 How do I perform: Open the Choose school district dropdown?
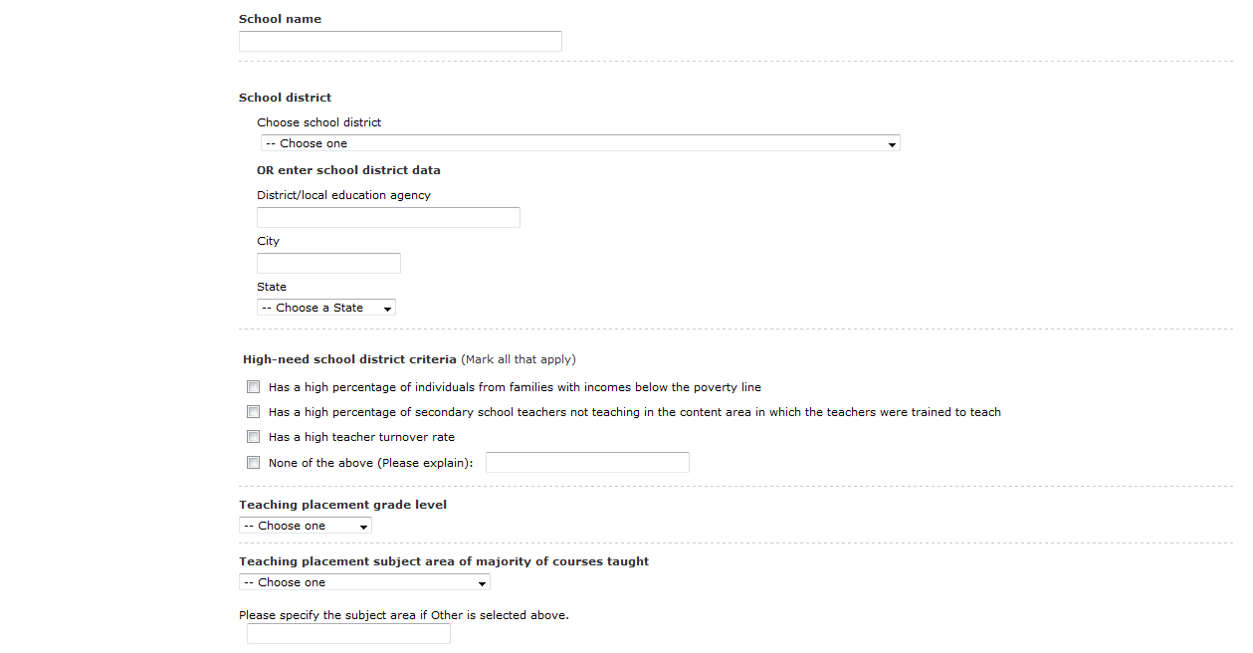tap(577, 143)
